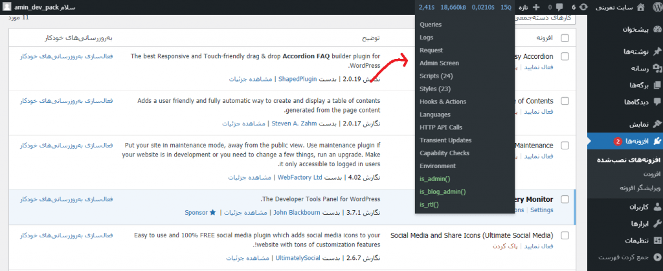Click the brush icon beside نمایش
The image size is (663, 271).
pyautogui.click(x=657, y=124)
